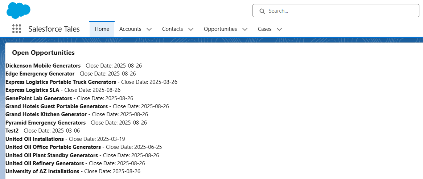The height and width of the screenshot is (179, 423).
Task: Select United Oil Refinery Generators opportunity
Action: (x=45, y=163)
